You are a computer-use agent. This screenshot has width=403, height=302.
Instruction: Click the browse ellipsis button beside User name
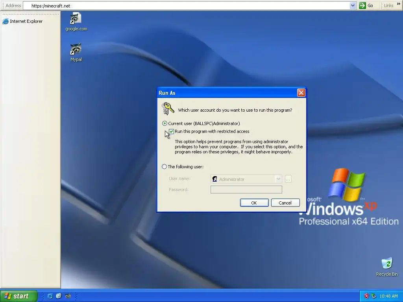(288, 179)
